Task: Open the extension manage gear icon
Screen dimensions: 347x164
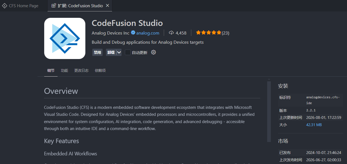Action: tap(153, 52)
